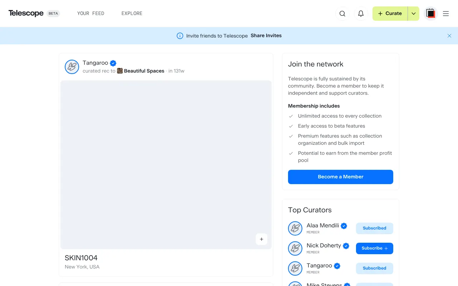Viewport: 458px width, 286px height.
Task: Dismiss the invite friends banner
Action: (449, 36)
